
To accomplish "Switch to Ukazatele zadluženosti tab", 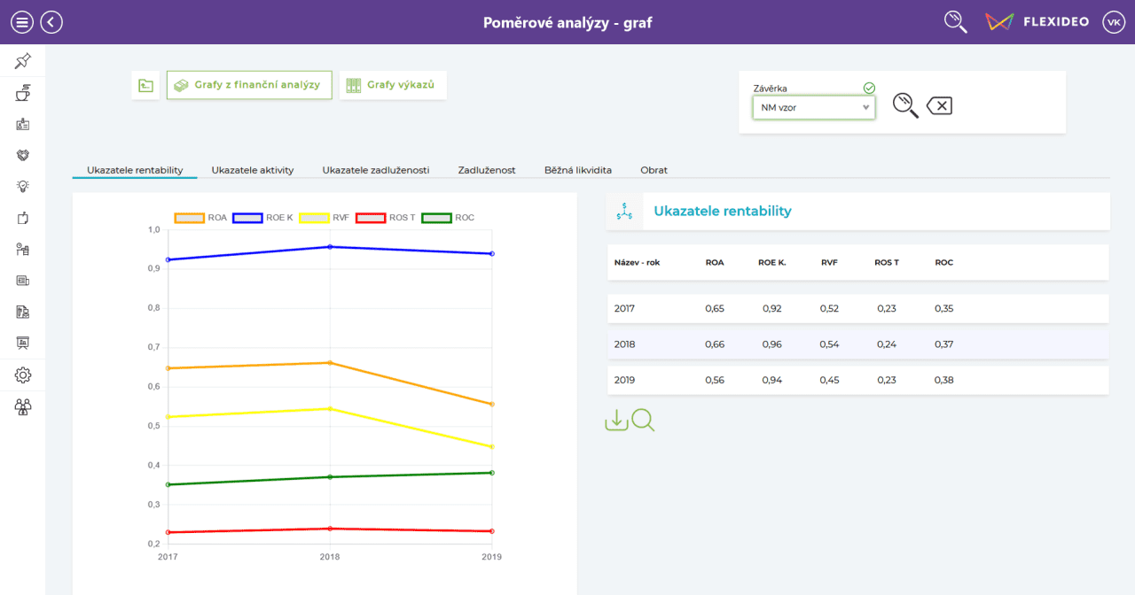I will [x=376, y=169].
